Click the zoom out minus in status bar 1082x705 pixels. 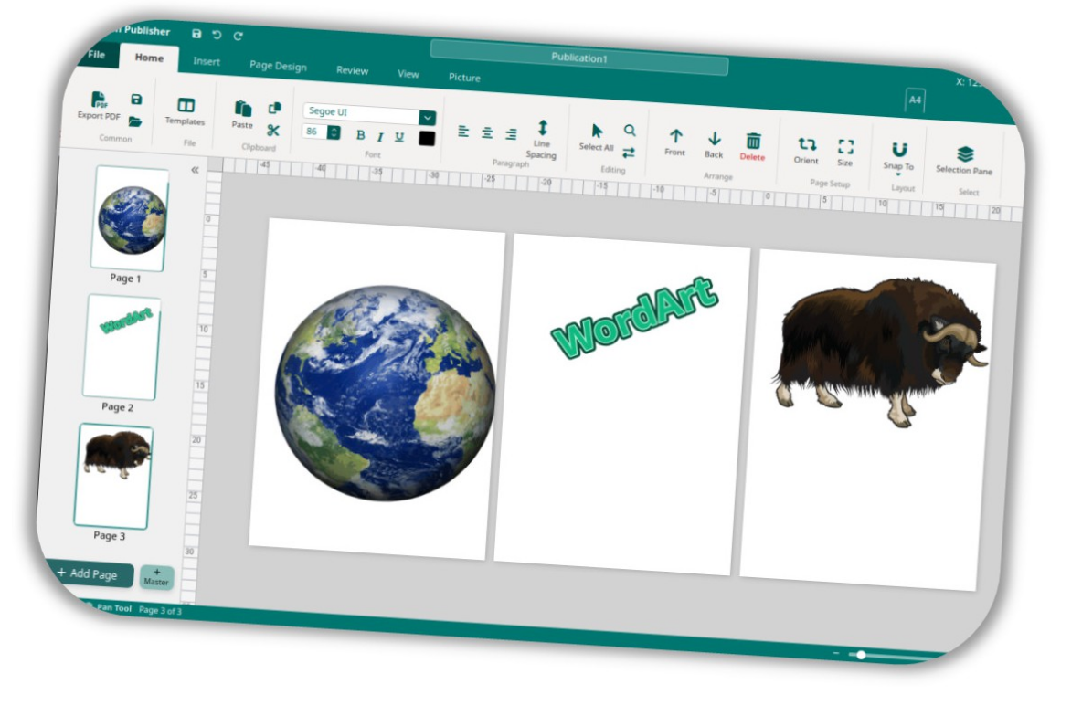[836, 653]
